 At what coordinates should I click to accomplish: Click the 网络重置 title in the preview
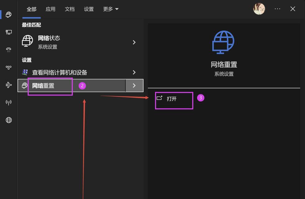pos(224,65)
